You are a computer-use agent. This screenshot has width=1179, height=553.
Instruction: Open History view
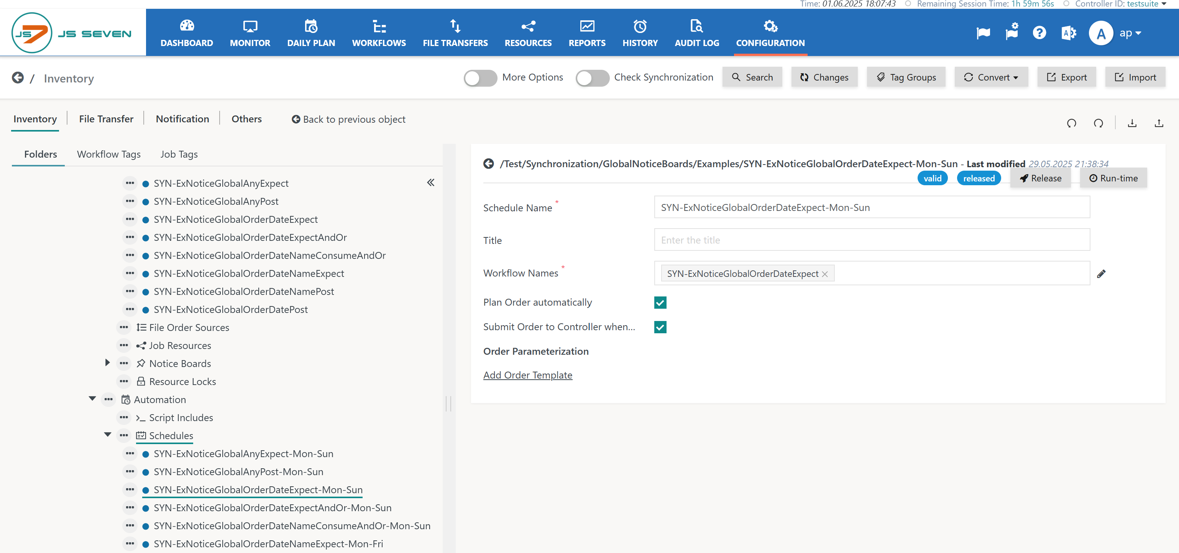[x=640, y=33]
